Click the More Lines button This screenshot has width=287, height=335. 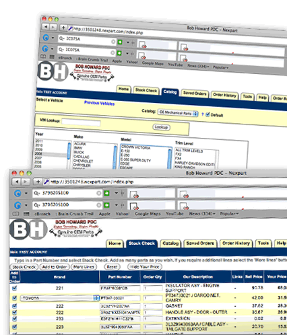tap(84, 267)
